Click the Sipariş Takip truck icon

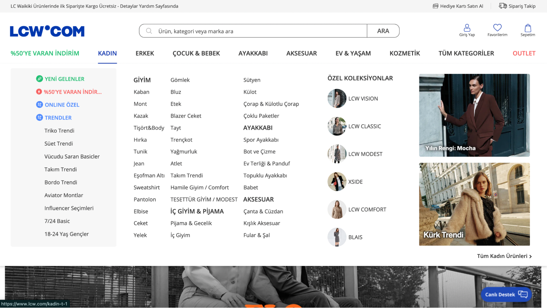(x=503, y=6)
